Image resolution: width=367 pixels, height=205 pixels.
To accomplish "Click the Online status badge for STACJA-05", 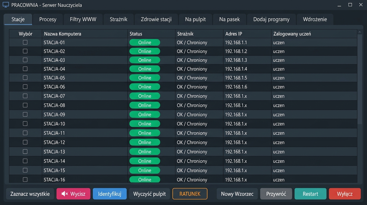I will pyautogui.click(x=145, y=78).
